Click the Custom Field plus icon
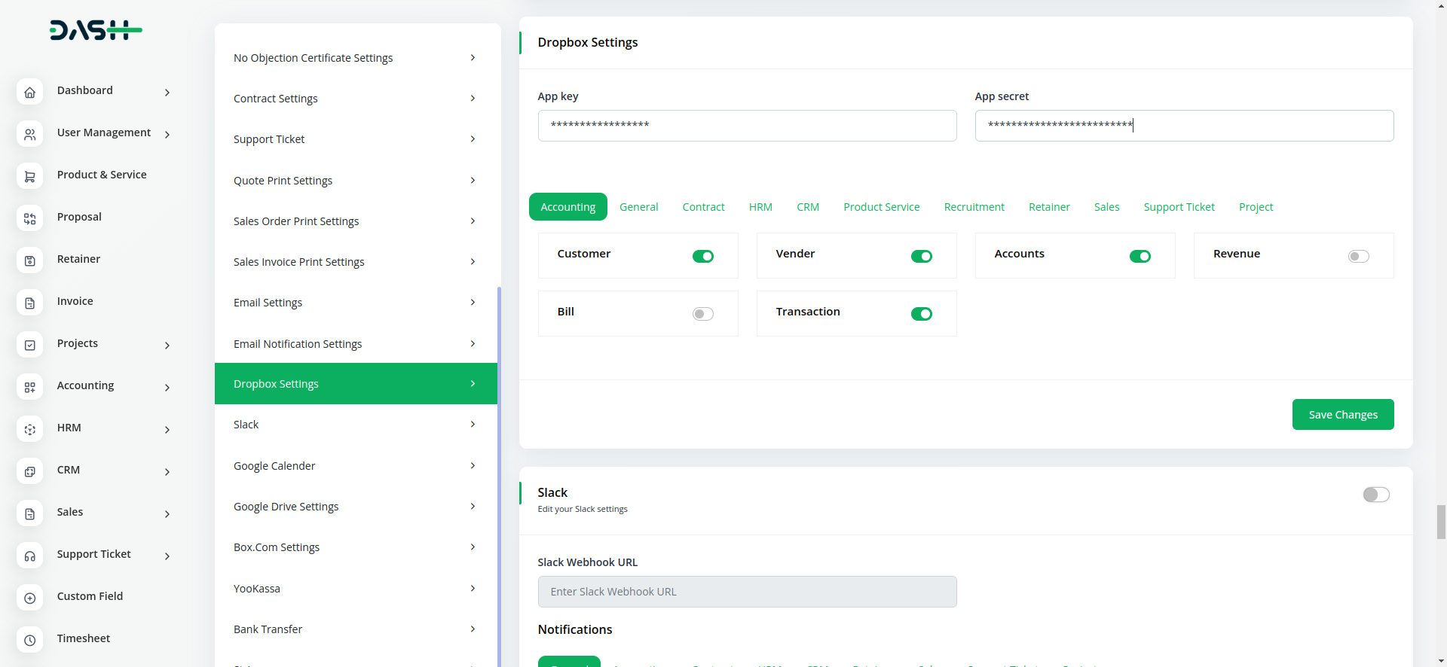This screenshot has width=1447, height=667. [x=29, y=598]
